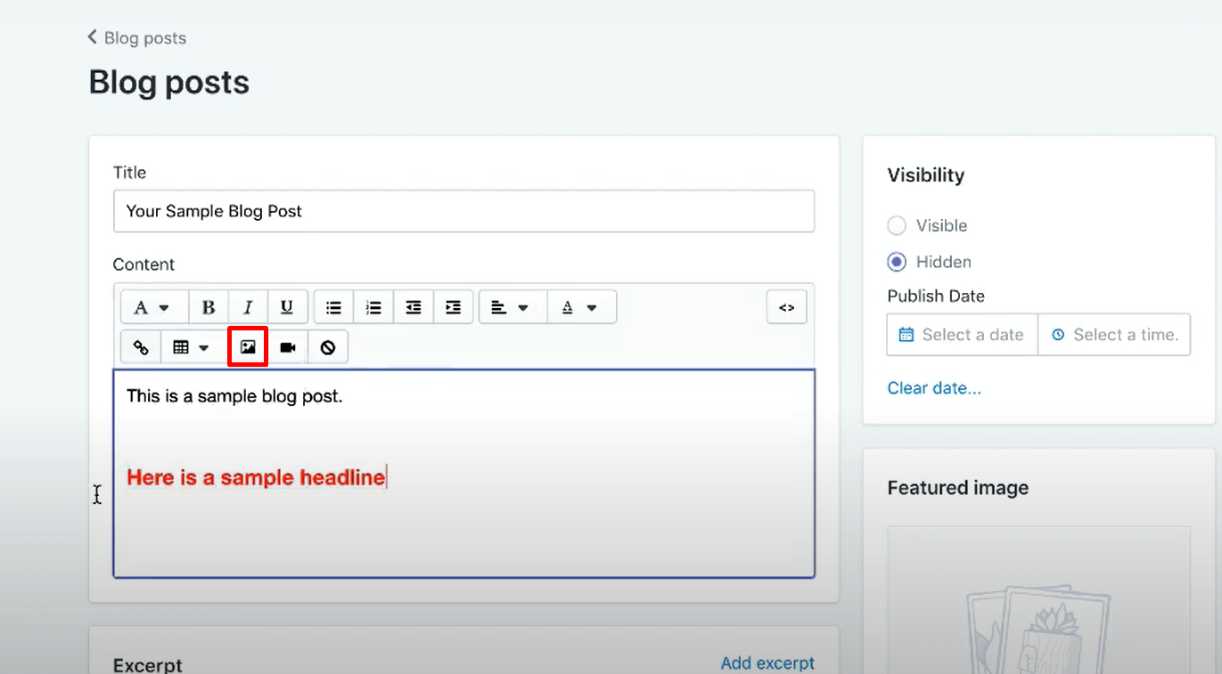The width and height of the screenshot is (1222, 674).
Task: Go back via the Blog posts breadcrumb
Action: [x=136, y=37]
